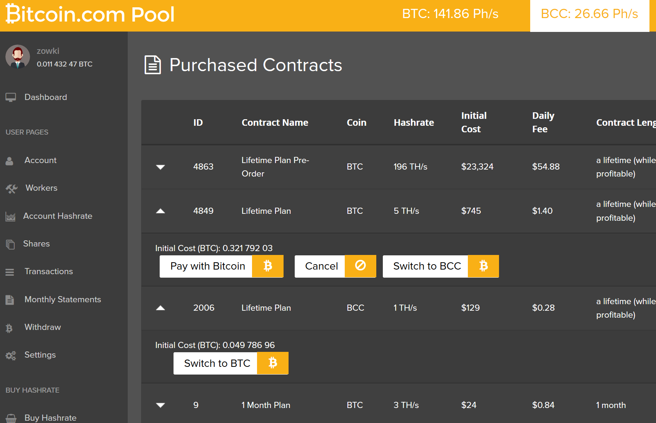Click Pay with Bitcoin button

point(222,266)
